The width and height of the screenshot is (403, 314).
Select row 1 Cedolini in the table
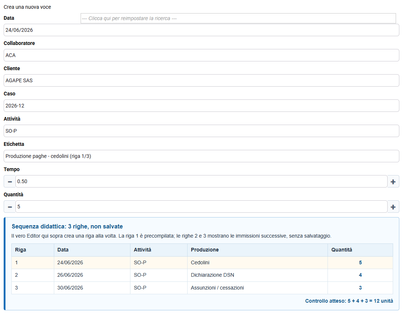[x=202, y=263]
